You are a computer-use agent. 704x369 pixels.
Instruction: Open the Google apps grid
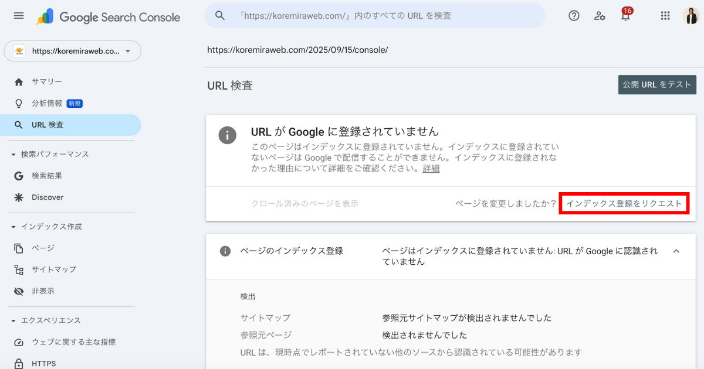coord(665,16)
